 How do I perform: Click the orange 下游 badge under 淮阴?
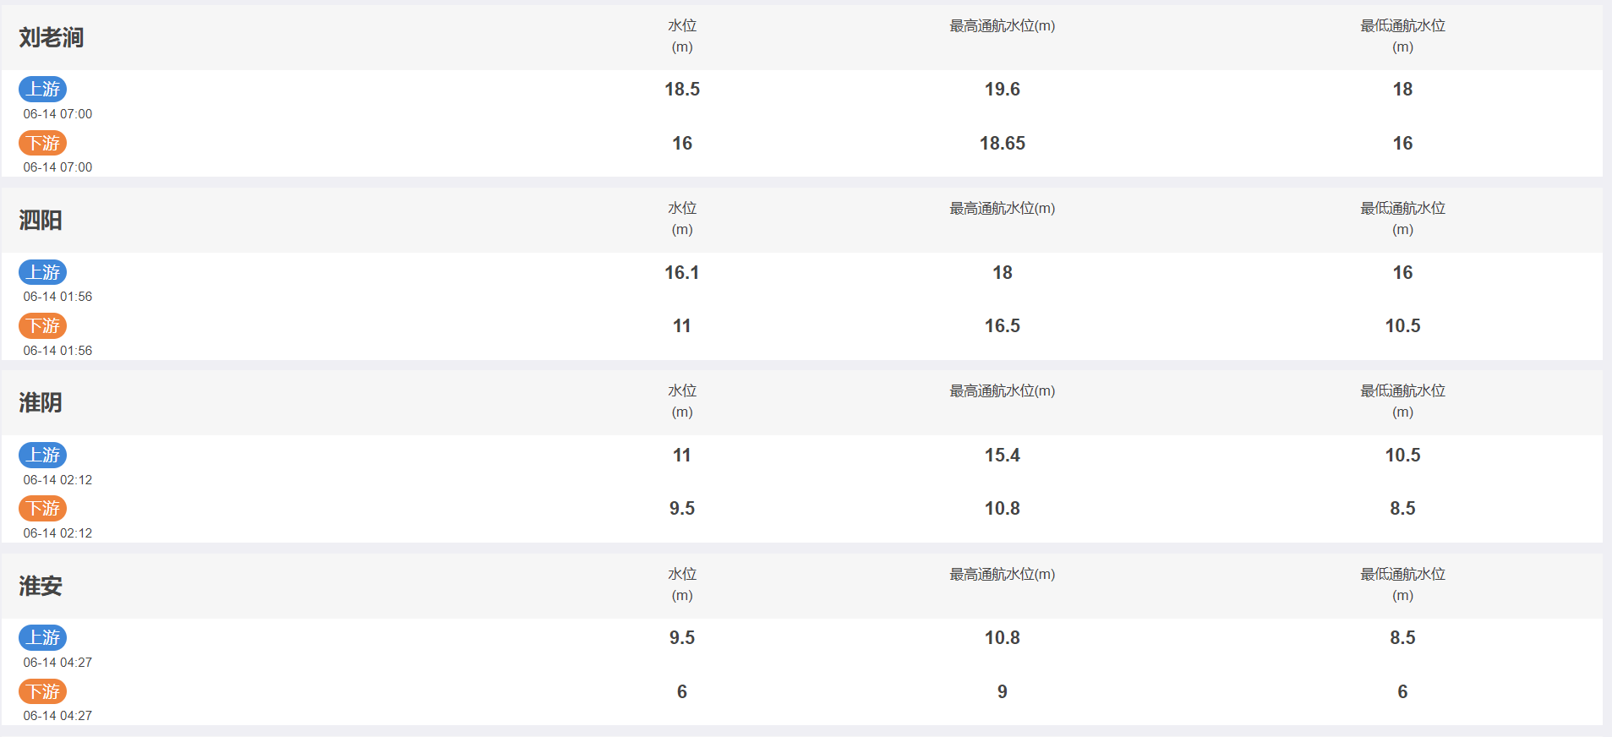point(43,508)
